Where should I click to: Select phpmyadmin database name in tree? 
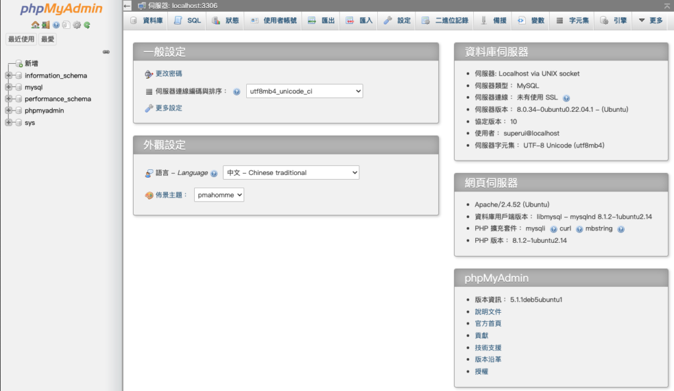click(x=44, y=111)
